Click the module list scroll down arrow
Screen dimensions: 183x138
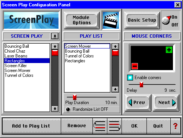click(55, 109)
